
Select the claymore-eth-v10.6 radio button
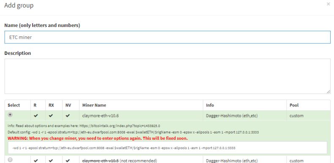pos(10,115)
